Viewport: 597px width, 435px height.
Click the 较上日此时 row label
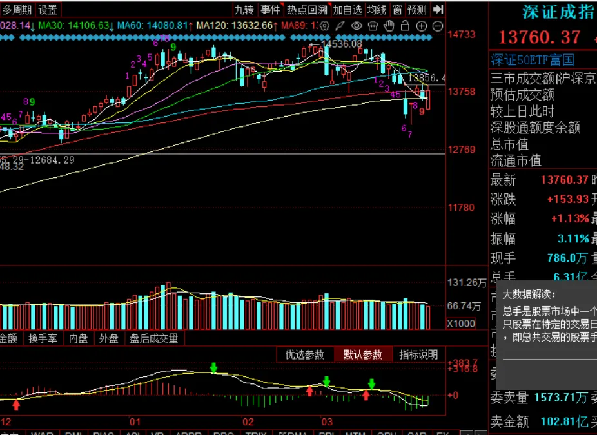tap(522, 111)
